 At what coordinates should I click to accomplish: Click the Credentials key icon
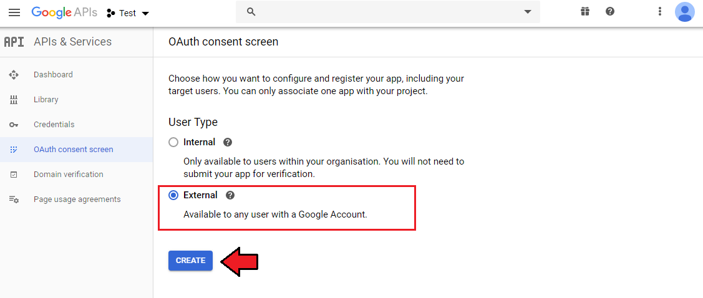14,125
